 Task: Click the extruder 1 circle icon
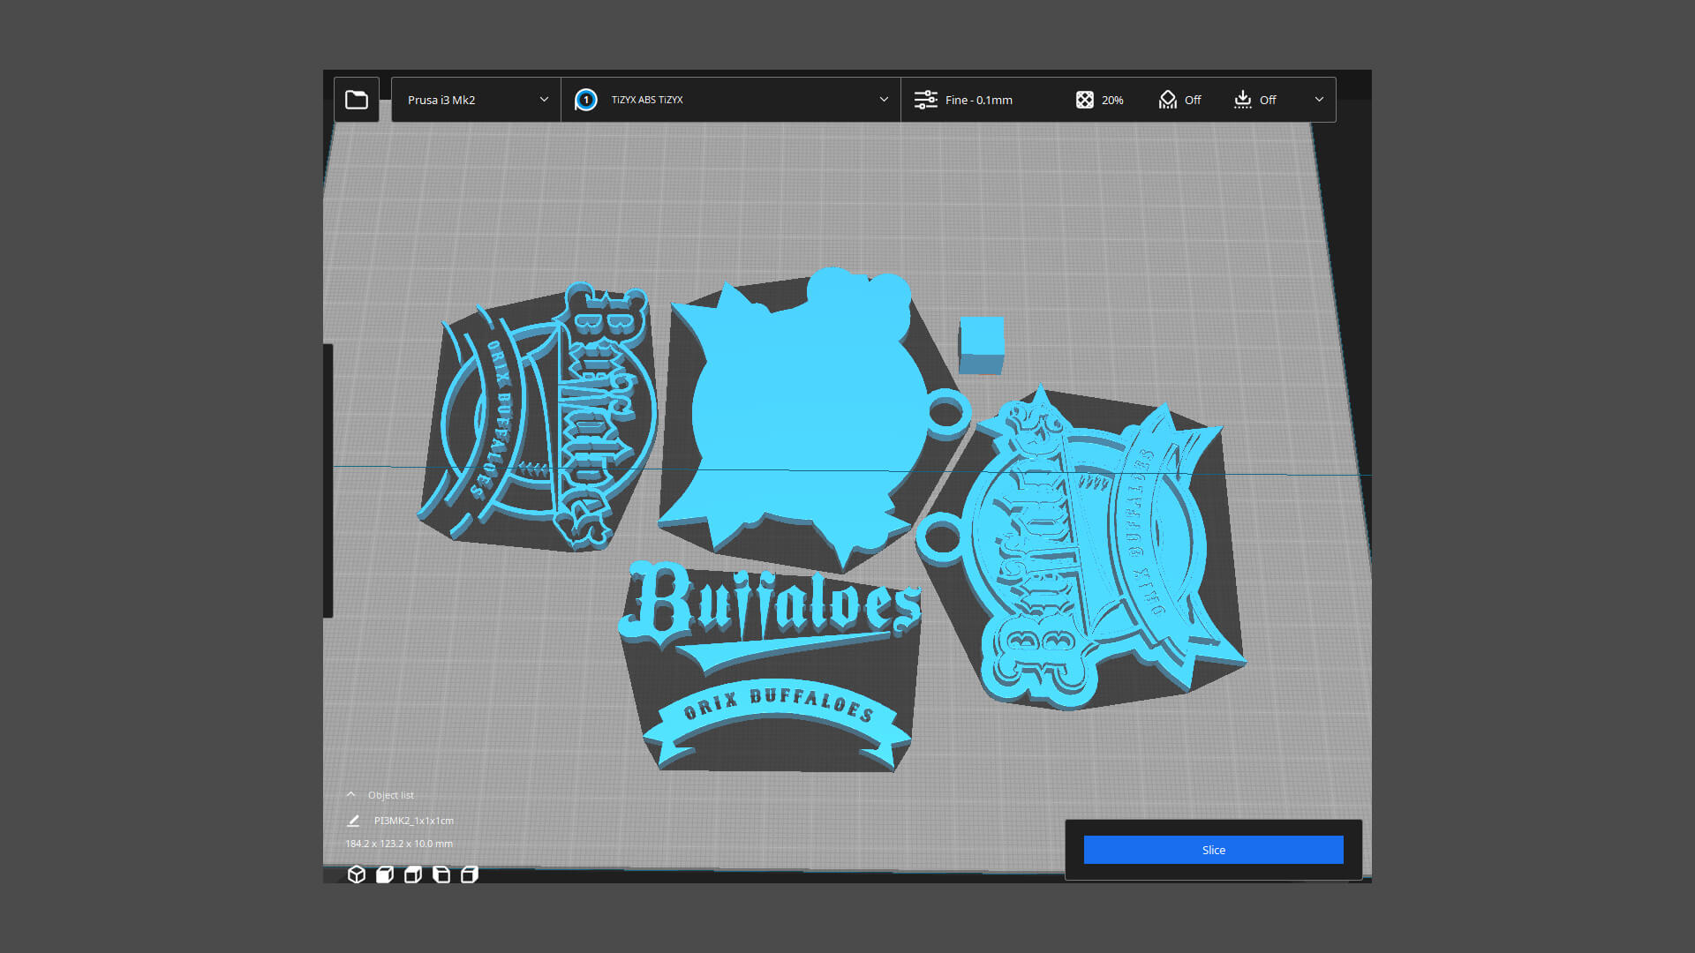tap(586, 100)
